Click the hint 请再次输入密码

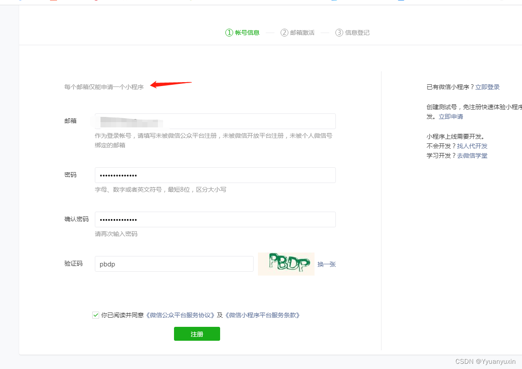(116, 234)
